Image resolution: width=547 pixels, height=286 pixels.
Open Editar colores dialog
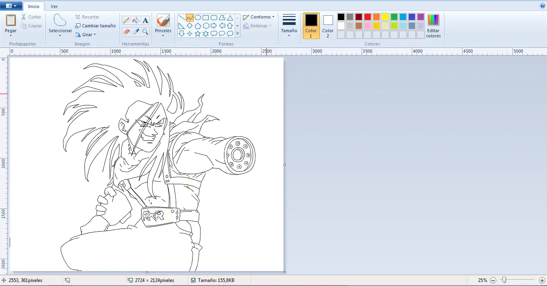[x=433, y=26]
